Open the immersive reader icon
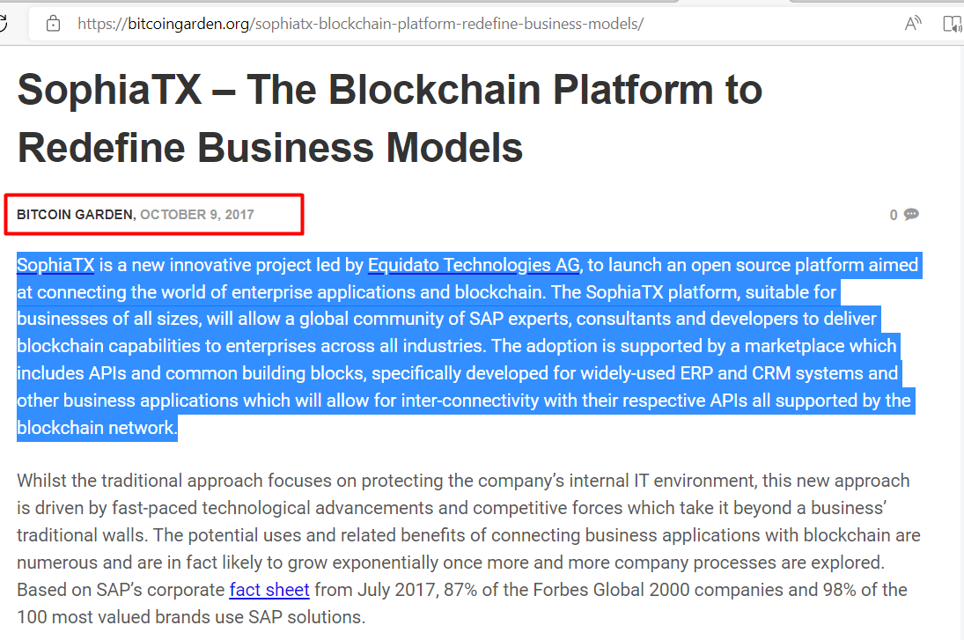Screen dimensions: 964x640 pos(953,24)
